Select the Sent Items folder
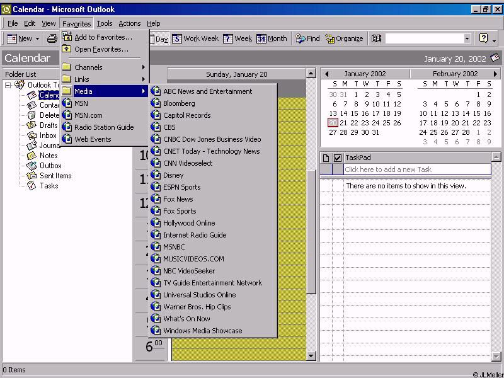 pos(55,176)
